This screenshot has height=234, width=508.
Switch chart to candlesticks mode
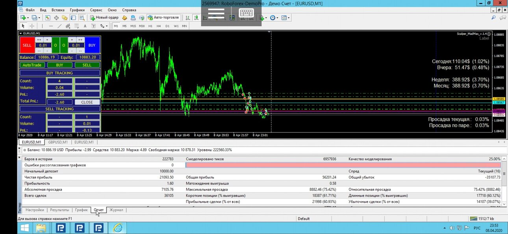pos(197,18)
